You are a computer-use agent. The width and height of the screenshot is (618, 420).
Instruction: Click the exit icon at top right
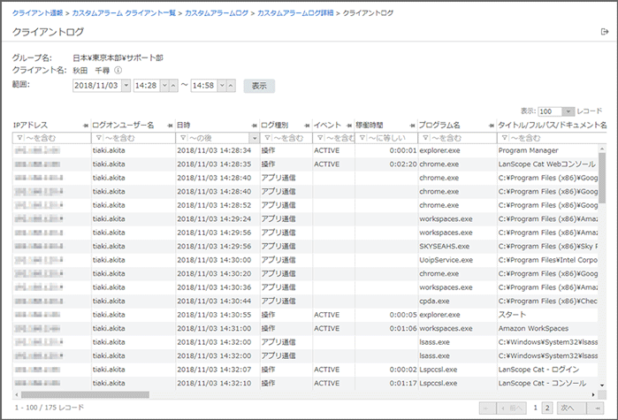click(x=604, y=32)
